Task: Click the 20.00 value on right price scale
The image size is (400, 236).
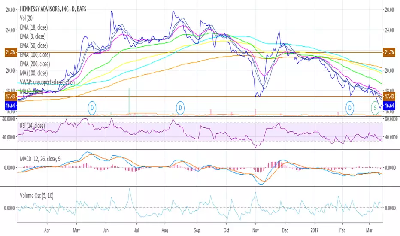Action: [389, 70]
